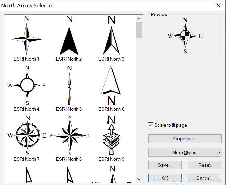Click the north arrow preview image
This screenshot has height=185, width=226.
[185, 36]
